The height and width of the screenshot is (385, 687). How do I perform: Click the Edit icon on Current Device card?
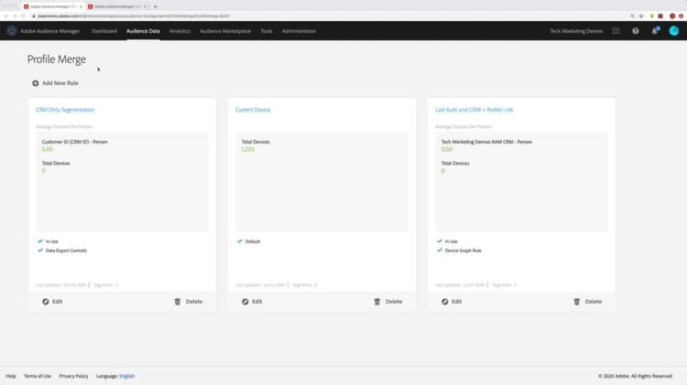245,302
